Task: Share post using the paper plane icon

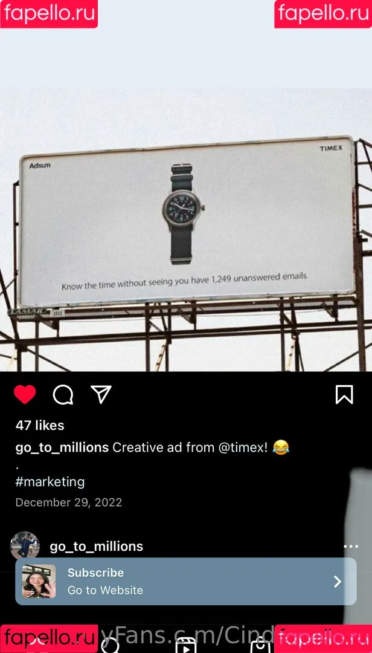Action: tap(101, 395)
